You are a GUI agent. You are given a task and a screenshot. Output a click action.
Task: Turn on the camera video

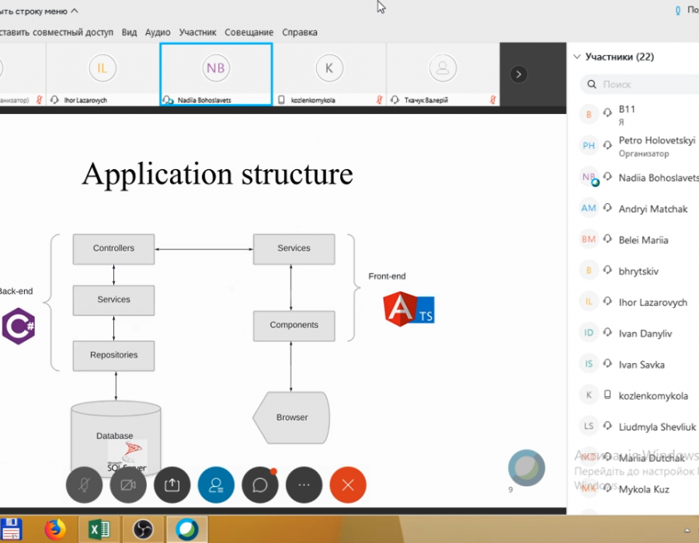[x=128, y=486]
